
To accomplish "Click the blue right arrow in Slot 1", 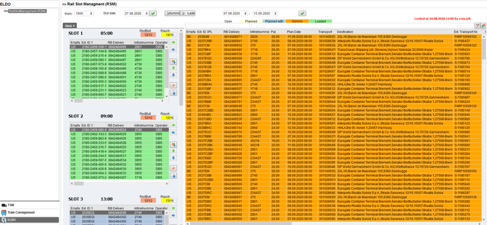I will pyautogui.click(x=174, y=49).
